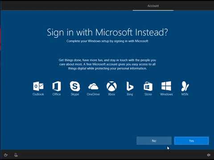214x160 pixels.
Task: Click the Xbox label text
Action: click(111, 94)
